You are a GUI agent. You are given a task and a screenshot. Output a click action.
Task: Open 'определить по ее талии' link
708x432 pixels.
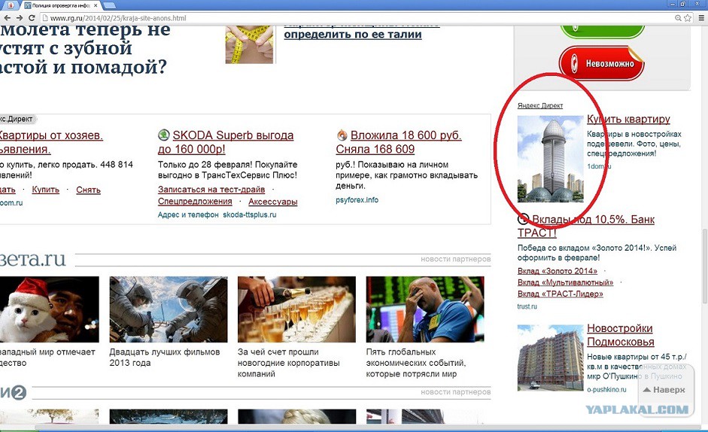(353, 35)
